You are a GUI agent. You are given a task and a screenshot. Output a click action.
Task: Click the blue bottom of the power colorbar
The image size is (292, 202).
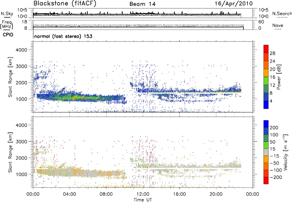266,105
